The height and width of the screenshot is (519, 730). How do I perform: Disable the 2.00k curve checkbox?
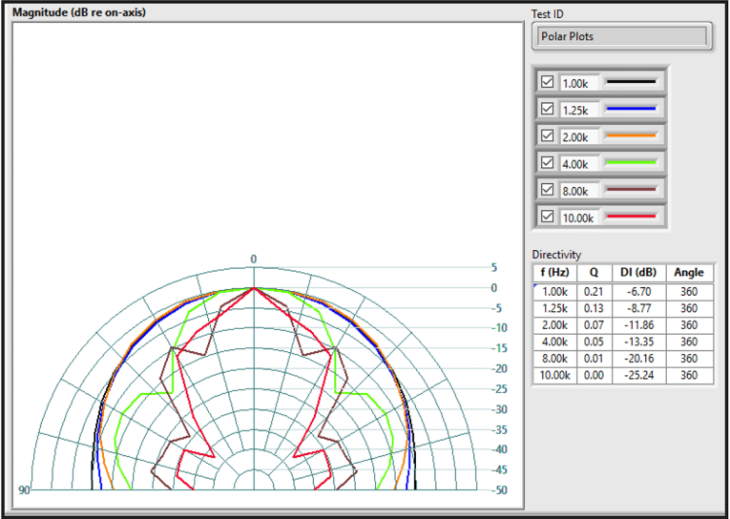coord(548,135)
